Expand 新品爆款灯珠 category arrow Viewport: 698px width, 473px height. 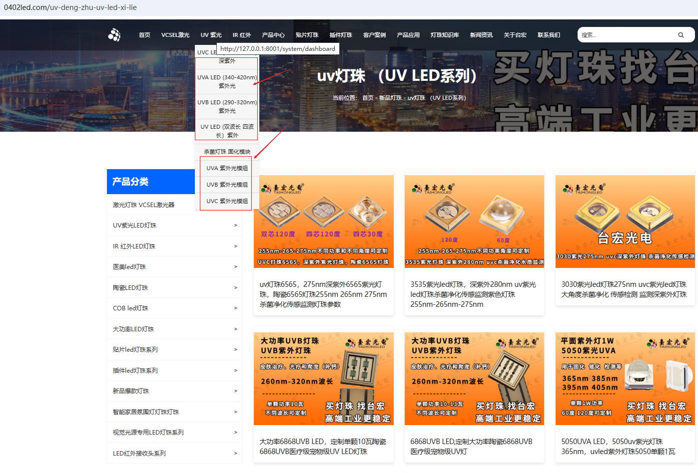[236, 391]
